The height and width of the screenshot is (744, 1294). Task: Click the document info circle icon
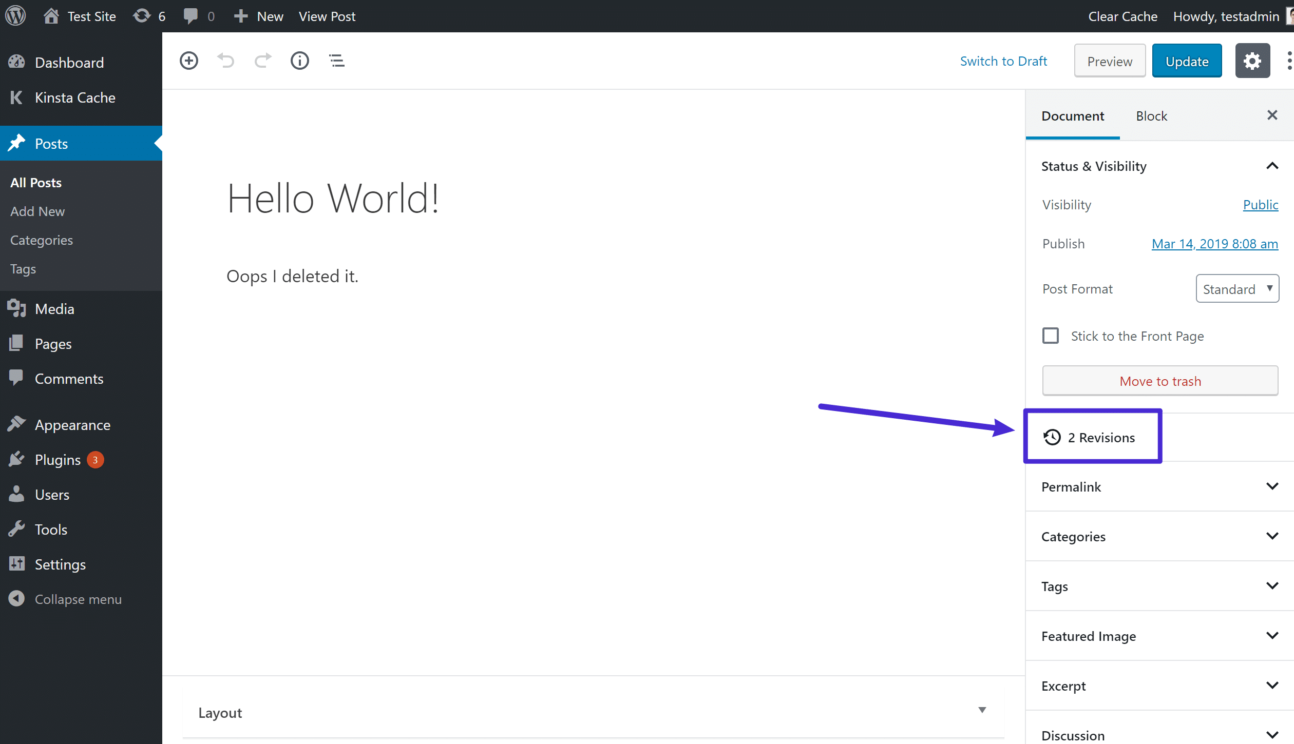coord(300,61)
